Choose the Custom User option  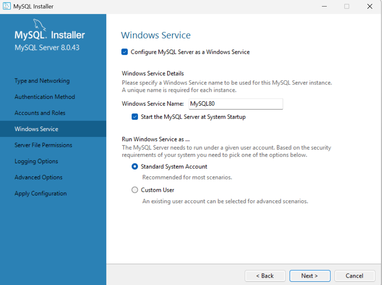134,190
